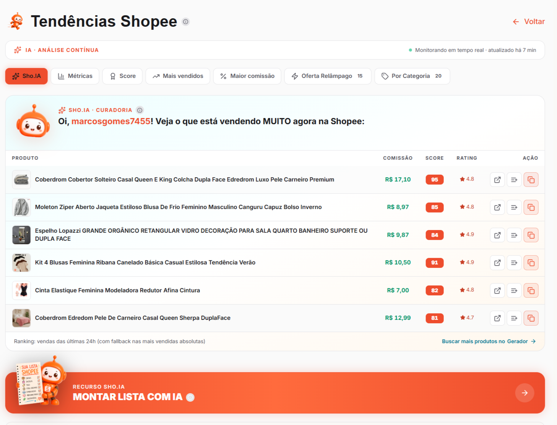Open list-add icon for Coberdrom Cobertor Solteiro row
The height and width of the screenshot is (425, 557).
pyautogui.click(x=514, y=180)
